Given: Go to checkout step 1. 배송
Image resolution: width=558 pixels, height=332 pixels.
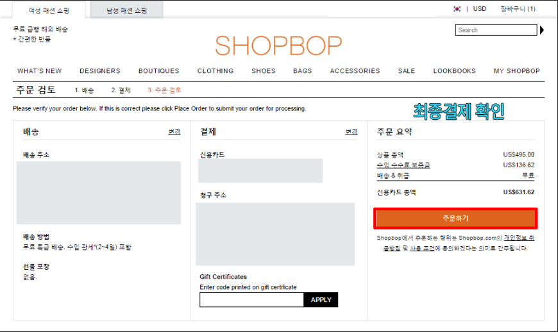Looking at the screenshot, I should (x=84, y=90).
